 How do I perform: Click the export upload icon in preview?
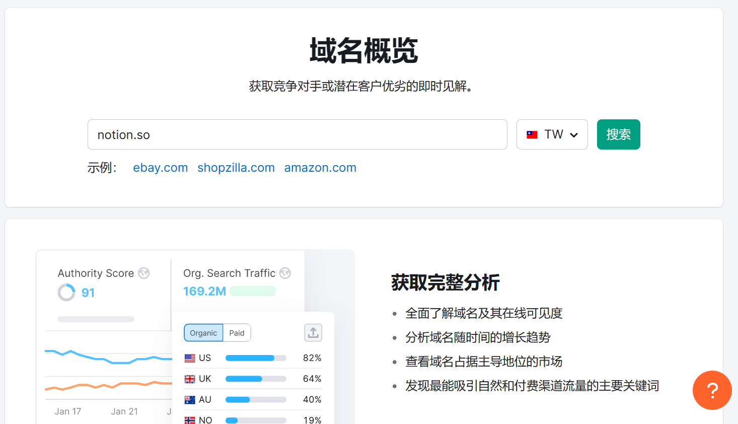(313, 332)
